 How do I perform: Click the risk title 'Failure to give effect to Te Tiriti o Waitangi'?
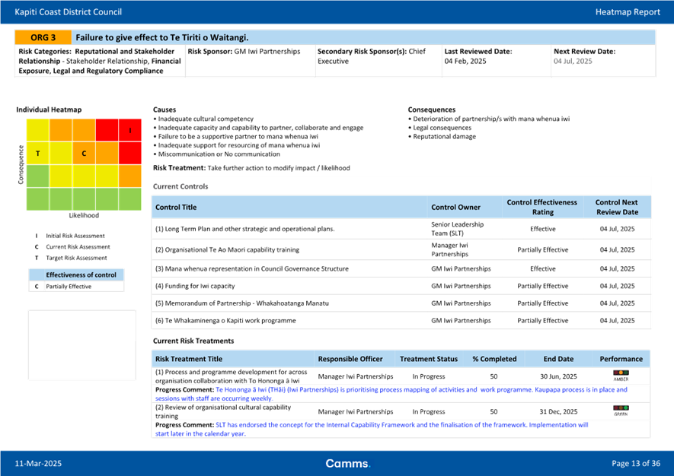click(162, 37)
